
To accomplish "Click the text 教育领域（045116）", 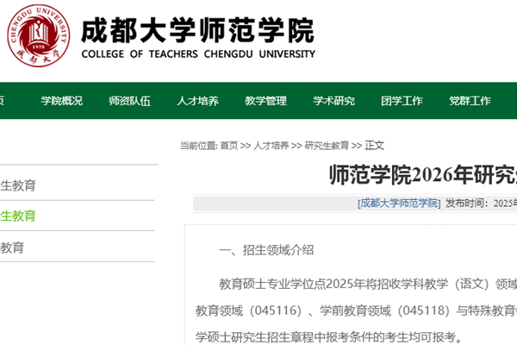I will [249, 310].
